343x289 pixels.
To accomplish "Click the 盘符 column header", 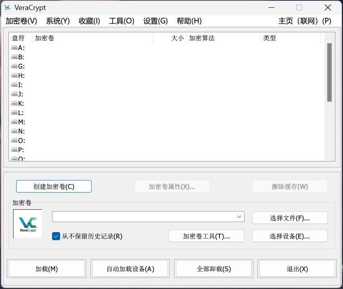I will point(20,38).
